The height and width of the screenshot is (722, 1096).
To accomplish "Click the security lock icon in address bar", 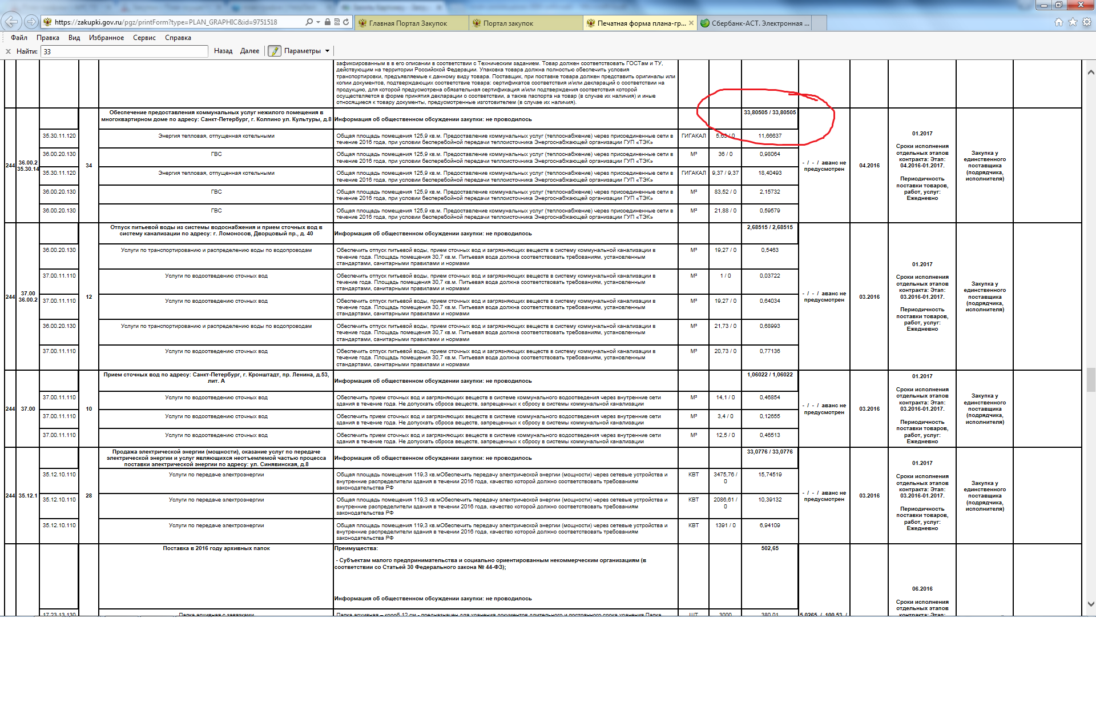I will [x=328, y=22].
